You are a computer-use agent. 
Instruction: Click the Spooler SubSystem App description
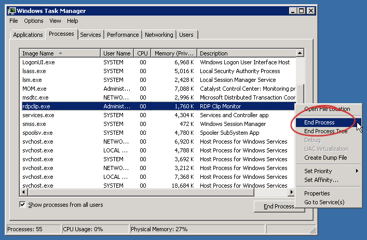(229, 133)
